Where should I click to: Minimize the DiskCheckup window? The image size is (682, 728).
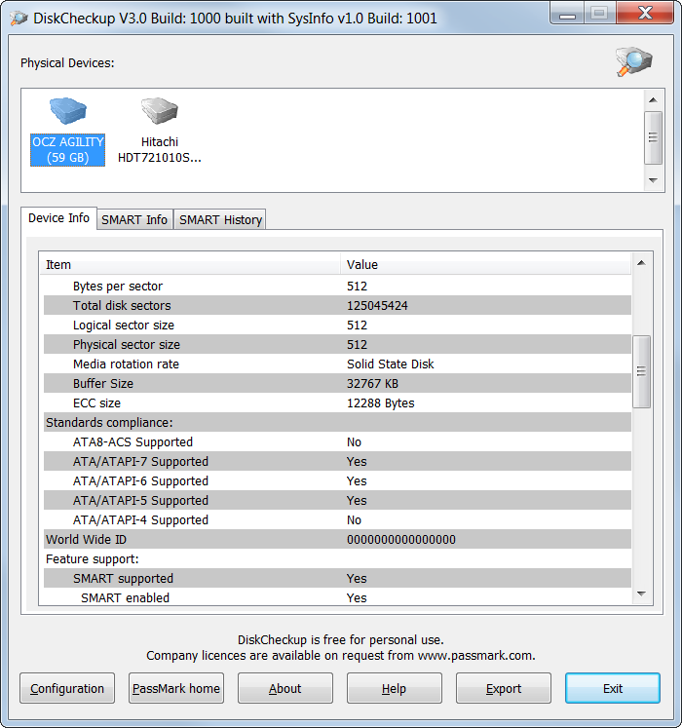point(567,13)
